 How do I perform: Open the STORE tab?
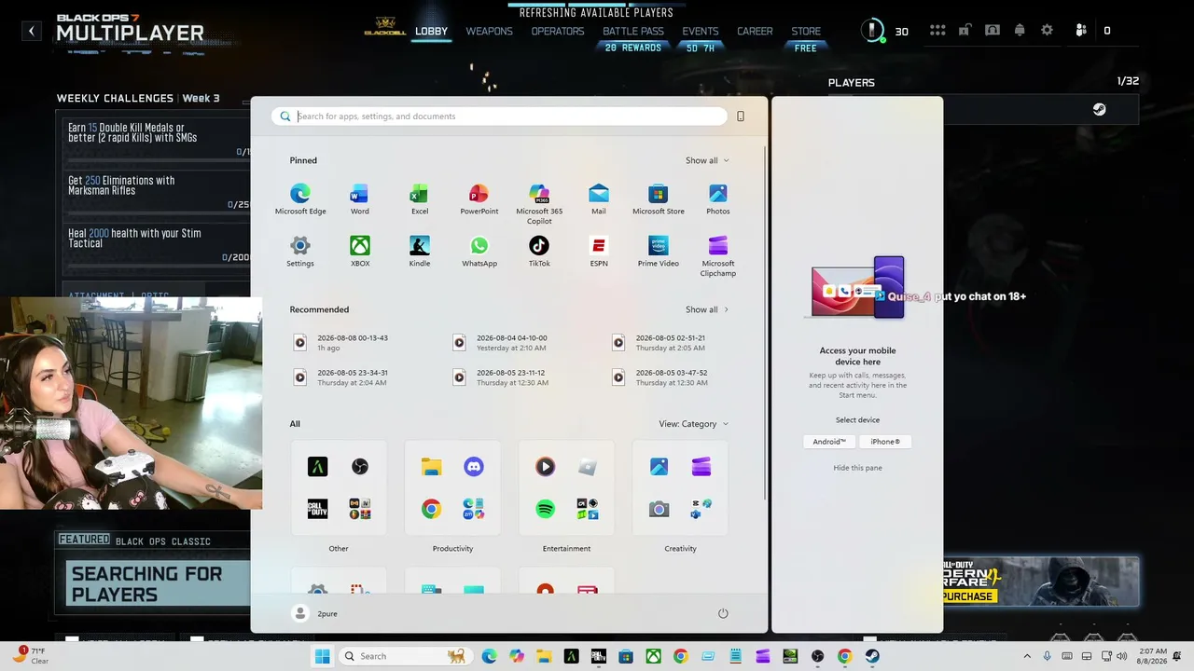806,31
